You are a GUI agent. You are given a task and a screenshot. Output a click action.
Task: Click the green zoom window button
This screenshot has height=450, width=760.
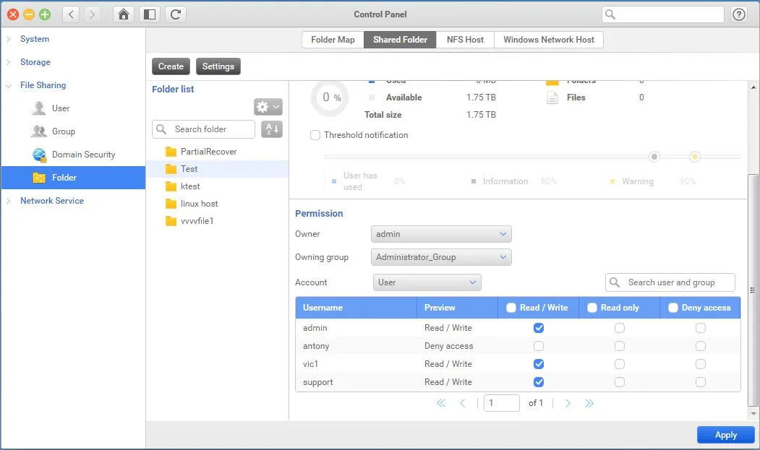(45, 14)
